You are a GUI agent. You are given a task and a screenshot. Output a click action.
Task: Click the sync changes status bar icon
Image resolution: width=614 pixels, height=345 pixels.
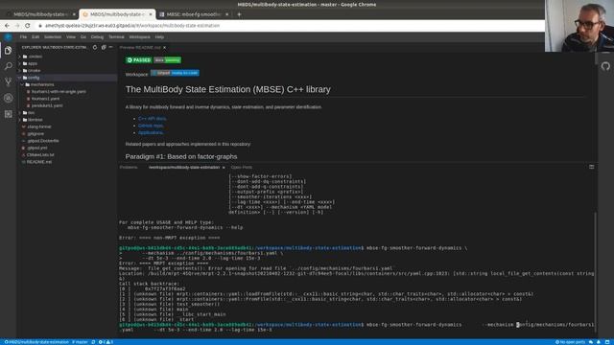point(93,342)
